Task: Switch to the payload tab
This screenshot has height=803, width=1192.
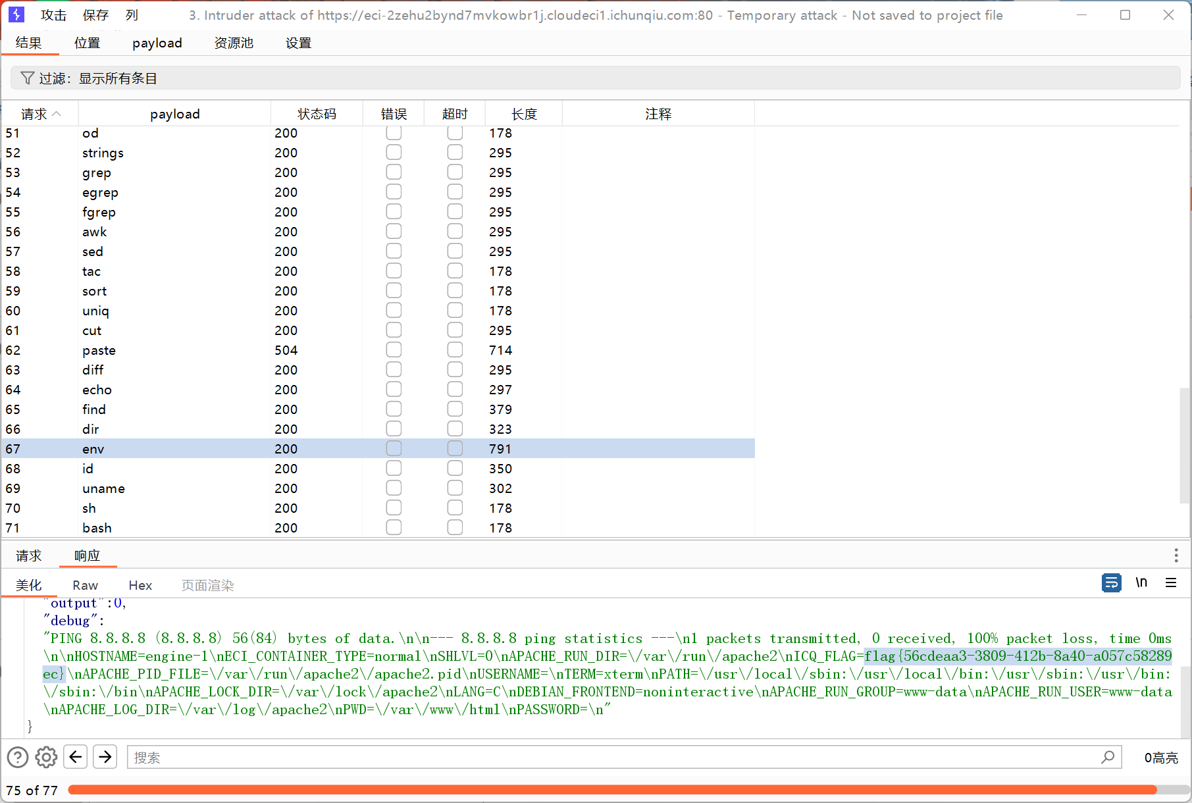Action: [157, 43]
